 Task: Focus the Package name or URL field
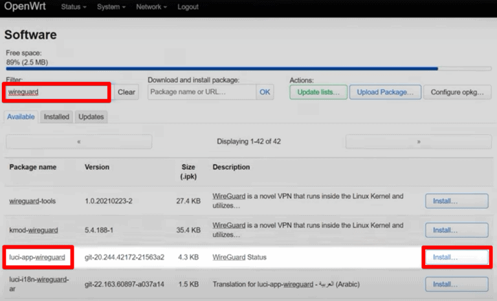click(202, 92)
